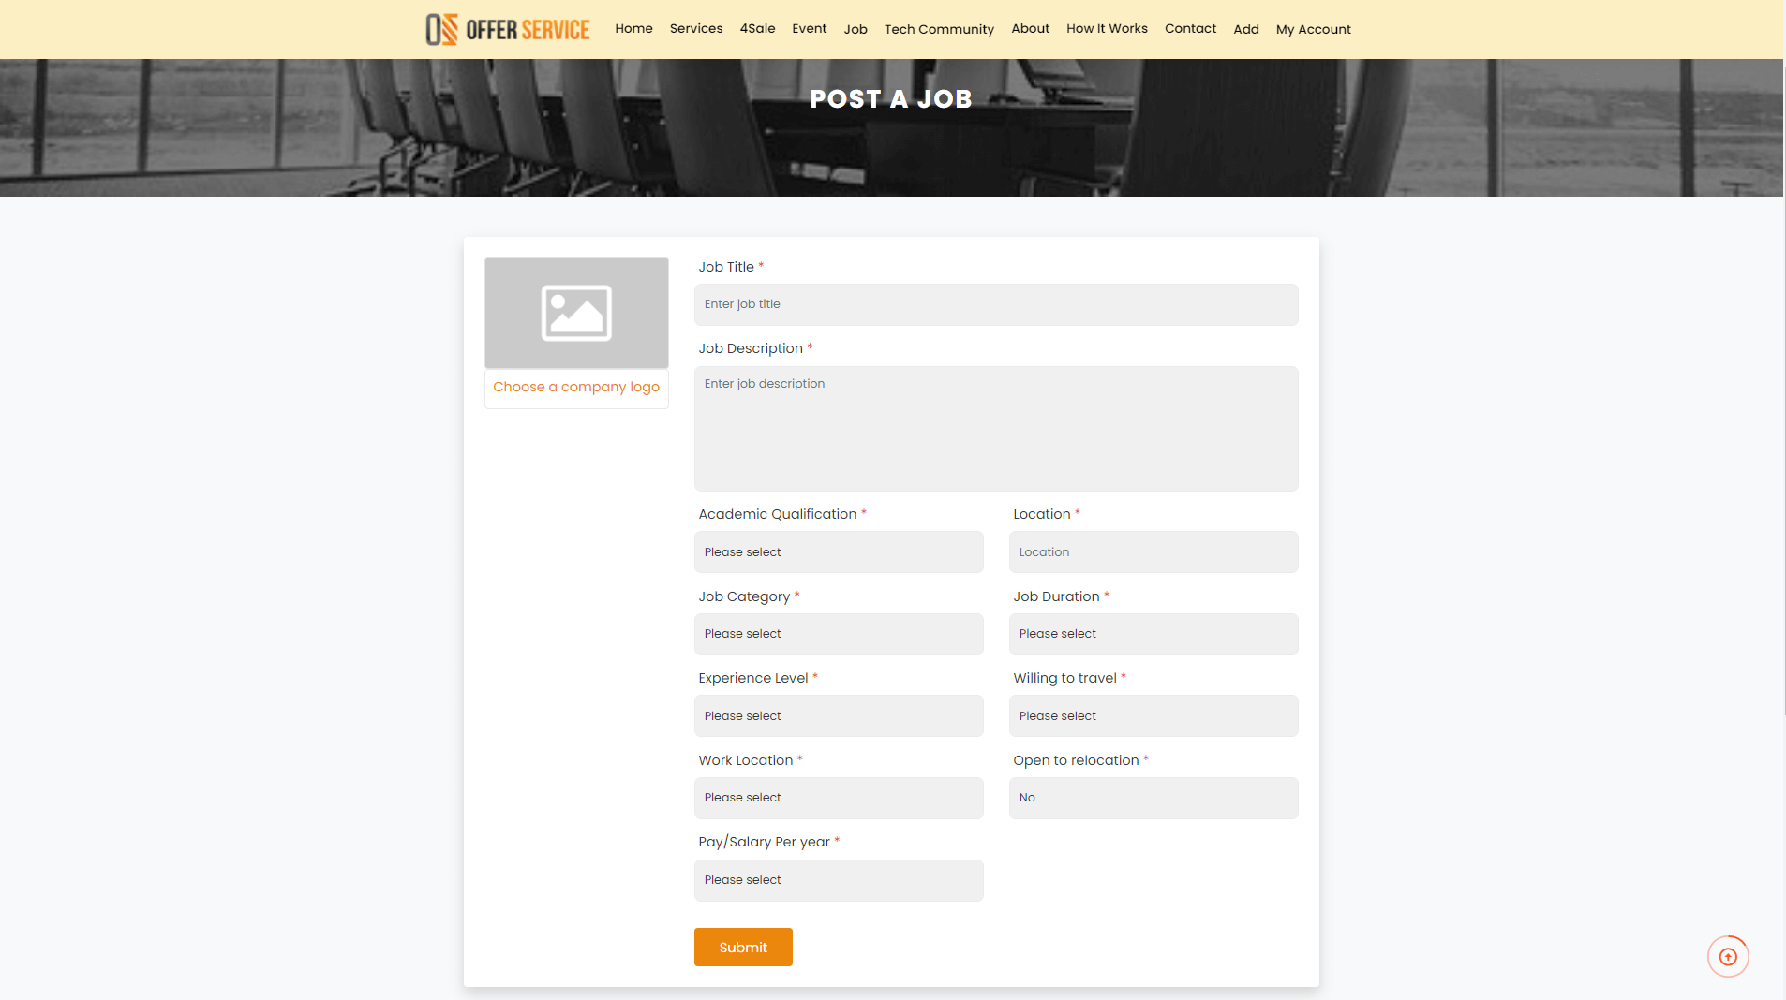Viewport: 1786px width, 1000px height.
Task: Open the Tech Community menu item
Action: [x=939, y=29]
